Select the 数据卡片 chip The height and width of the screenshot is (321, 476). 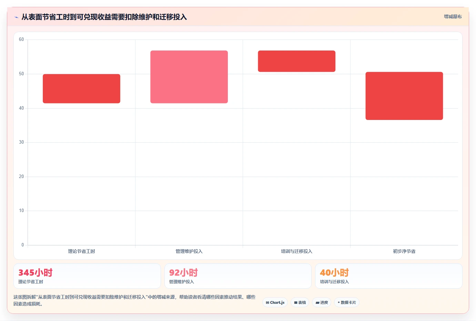pyautogui.click(x=347, y=302)
